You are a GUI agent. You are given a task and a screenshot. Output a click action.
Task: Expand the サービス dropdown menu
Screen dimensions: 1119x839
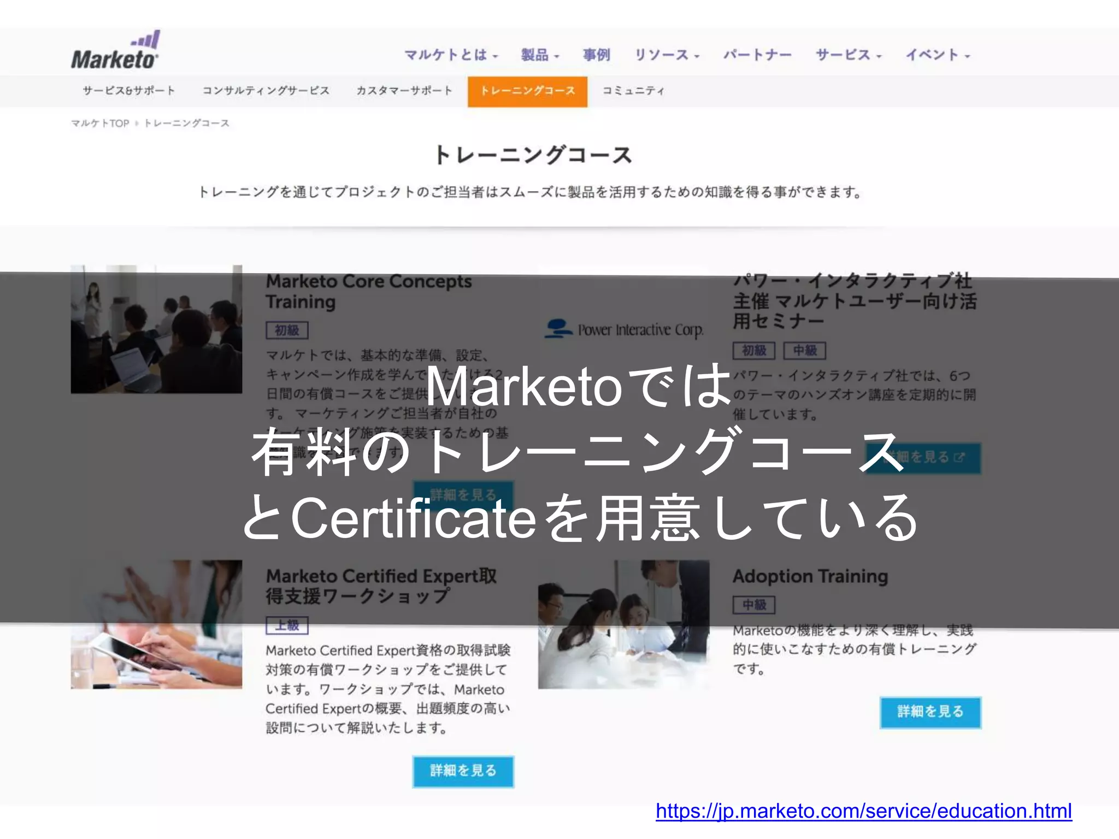(849, 55)
